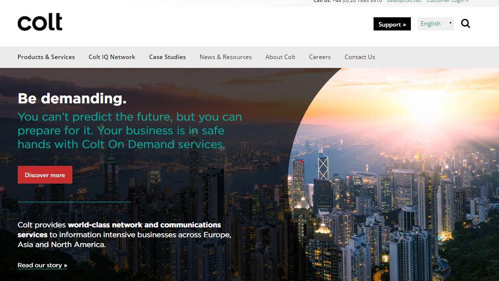499x281 pixels.
Task: Go to Colt IQ Network page
Action: (x=112, y=57)
